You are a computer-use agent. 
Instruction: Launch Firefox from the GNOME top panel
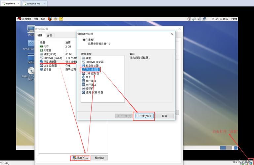click(50, 19)
